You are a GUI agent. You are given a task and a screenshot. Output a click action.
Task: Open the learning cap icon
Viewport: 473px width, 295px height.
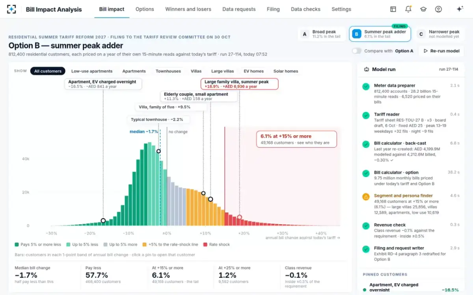click(423, 9)
